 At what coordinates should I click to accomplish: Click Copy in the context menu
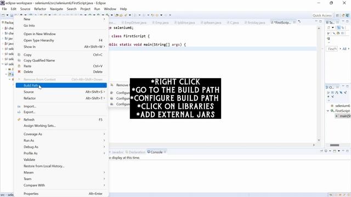tap(61, 55)
